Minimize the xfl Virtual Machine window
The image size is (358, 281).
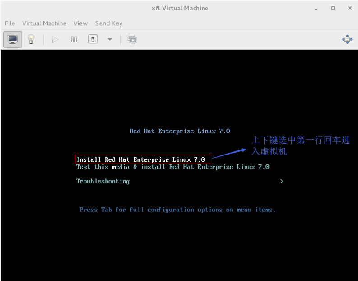pos(316,9)
